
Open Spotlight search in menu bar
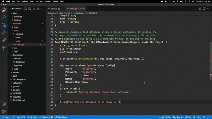pos(189,1)
